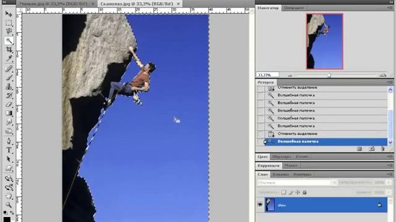Click zoom in icon in Навигатор panel

[x=383, y=75]
